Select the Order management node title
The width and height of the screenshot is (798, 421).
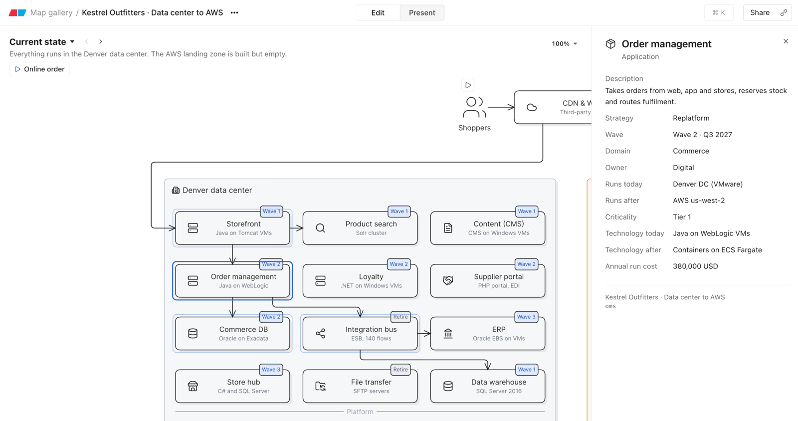243,277
